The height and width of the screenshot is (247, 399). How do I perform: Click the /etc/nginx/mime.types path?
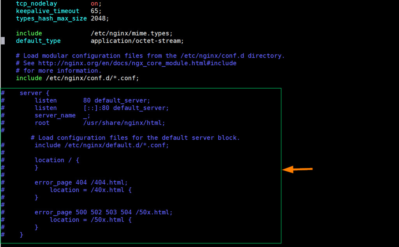point(131,33)
